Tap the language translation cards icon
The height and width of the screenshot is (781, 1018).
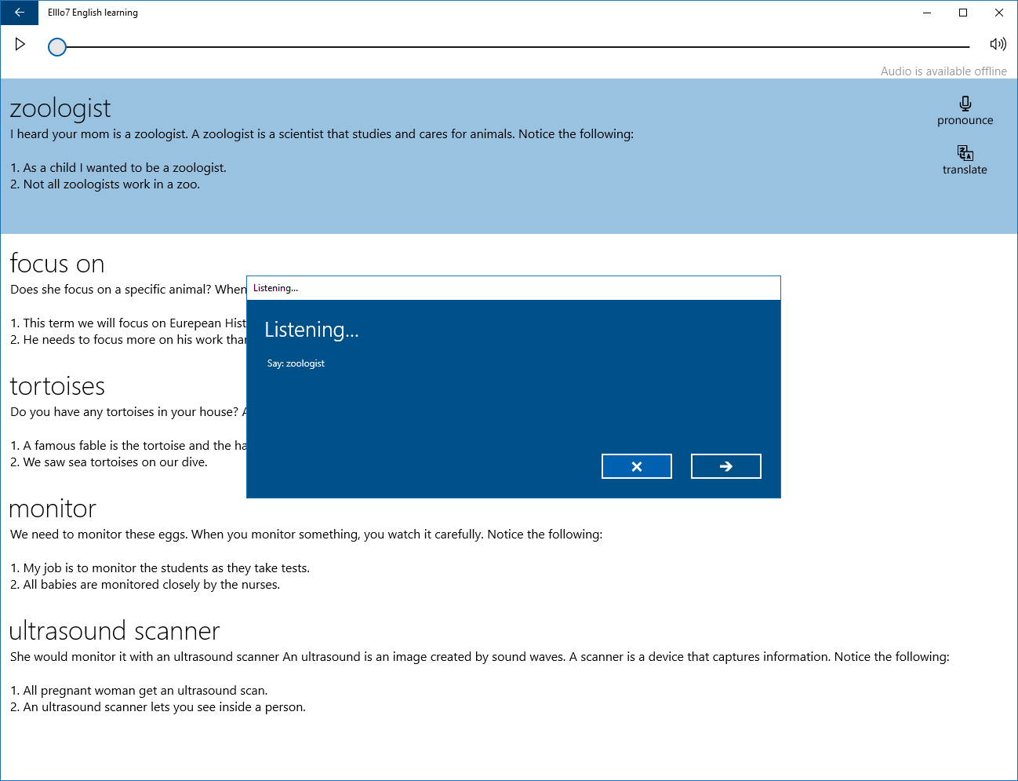[x=965, y=154]
